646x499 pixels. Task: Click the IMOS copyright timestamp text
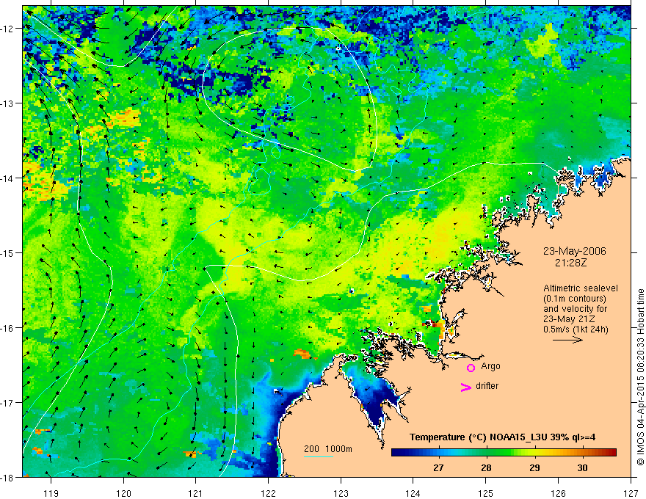coord(640,379)
